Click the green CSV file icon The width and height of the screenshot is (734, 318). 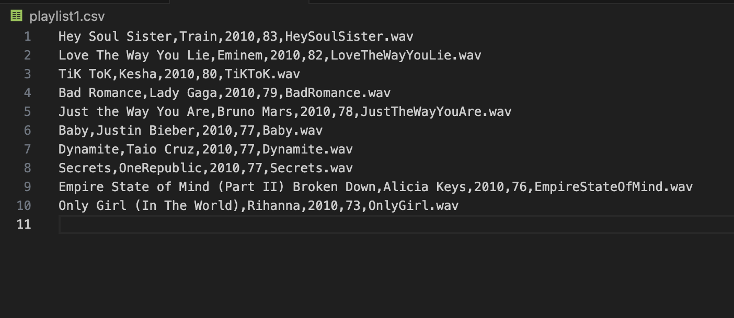(16, 16)
